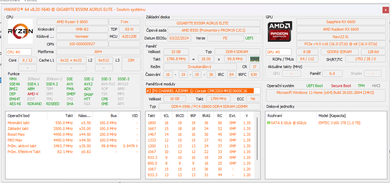Click the GDDR6 SDRAM field
Viewport: 390px width, 183px height.
[339, 52]
